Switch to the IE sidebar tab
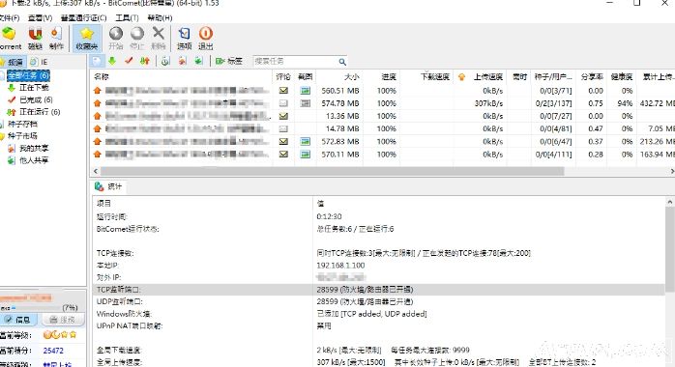Viewport: 675px width, 367px height. [40, 62]
